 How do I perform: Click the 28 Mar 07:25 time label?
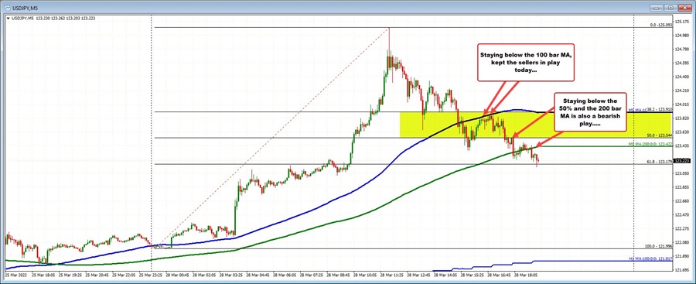(x=311, y=275)
